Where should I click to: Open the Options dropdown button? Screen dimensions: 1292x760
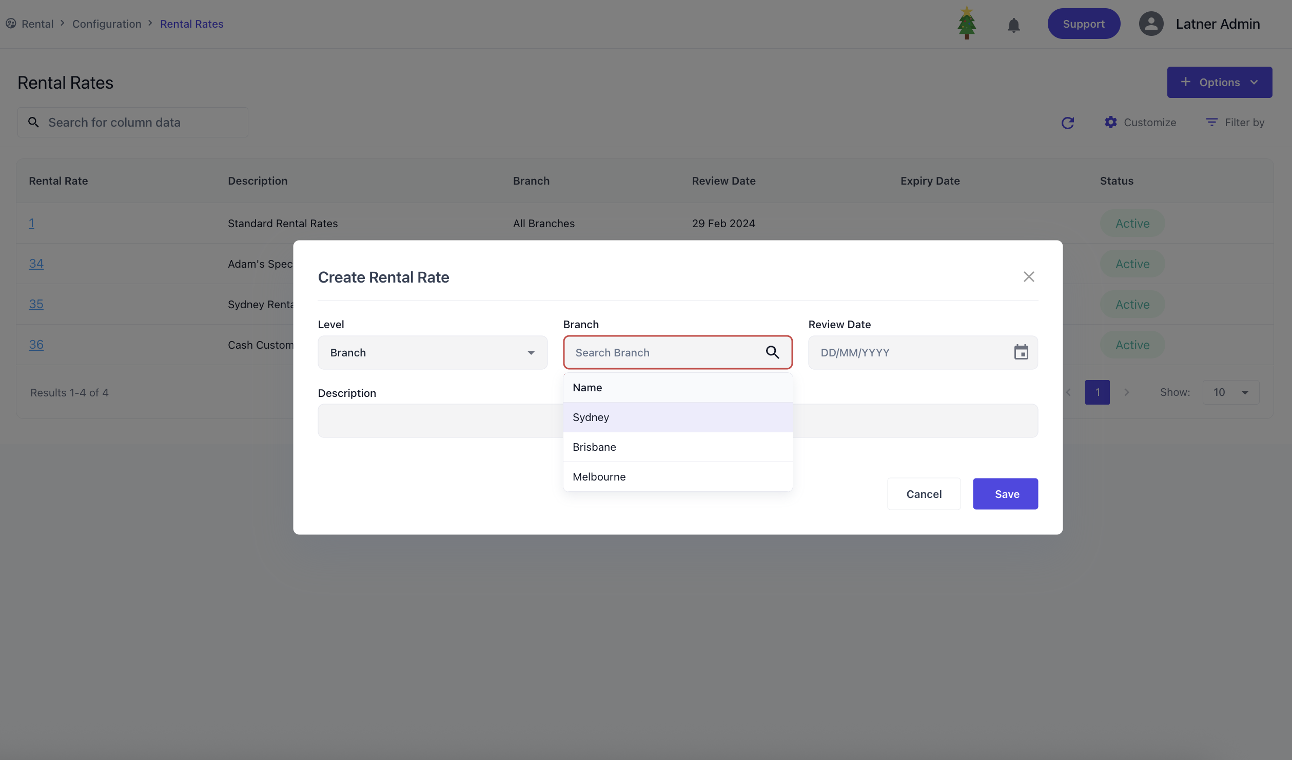click(1219, 83)
